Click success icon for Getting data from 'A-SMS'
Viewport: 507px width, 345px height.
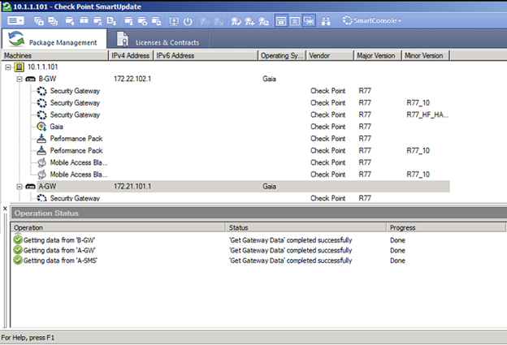pyautogui.click(x=18, y=261)
